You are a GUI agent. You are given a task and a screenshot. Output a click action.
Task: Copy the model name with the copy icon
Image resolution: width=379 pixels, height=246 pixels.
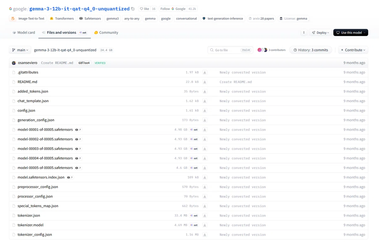pos(133,9)
